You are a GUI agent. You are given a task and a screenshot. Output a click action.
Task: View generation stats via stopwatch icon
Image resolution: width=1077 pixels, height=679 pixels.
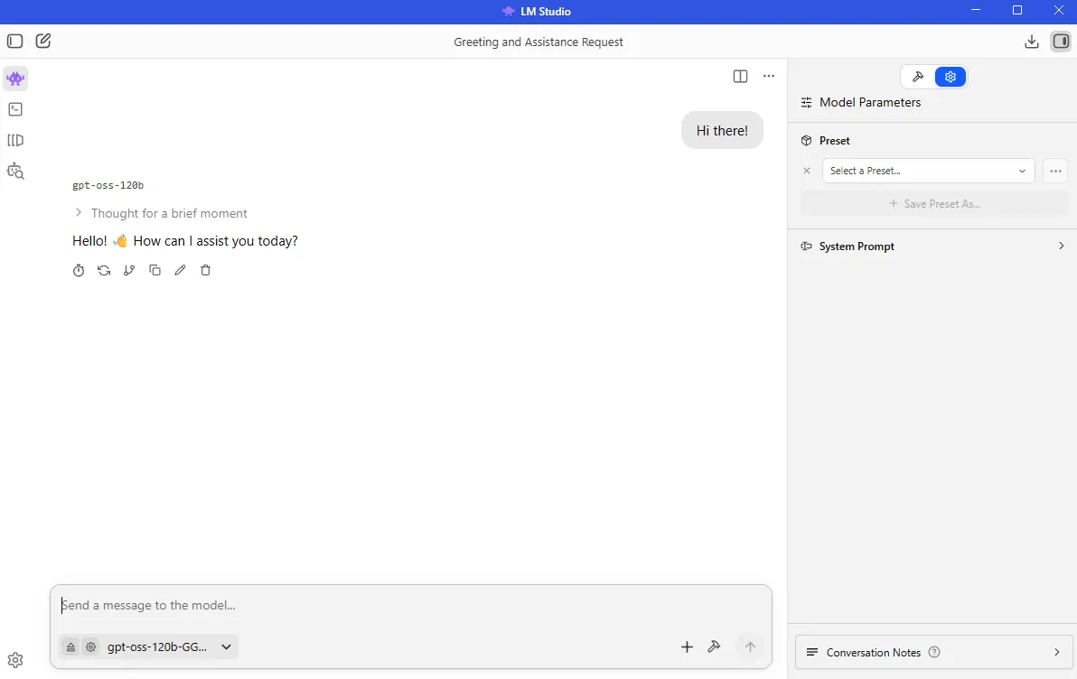tap(79, 270)
